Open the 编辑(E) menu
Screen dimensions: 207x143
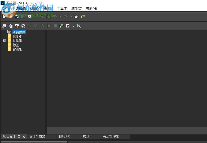[x=21, y=9]
